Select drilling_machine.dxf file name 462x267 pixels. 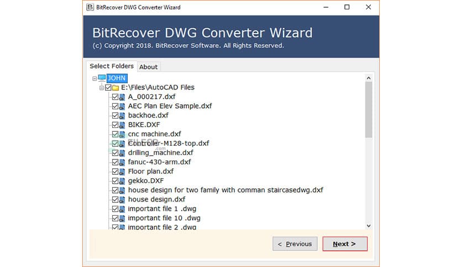click(161, 153)
